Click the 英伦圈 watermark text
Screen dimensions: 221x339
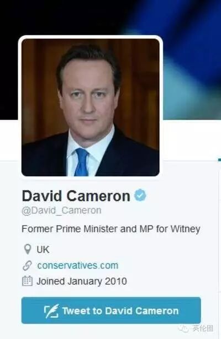pyautogui.click(x=203, y=329)
